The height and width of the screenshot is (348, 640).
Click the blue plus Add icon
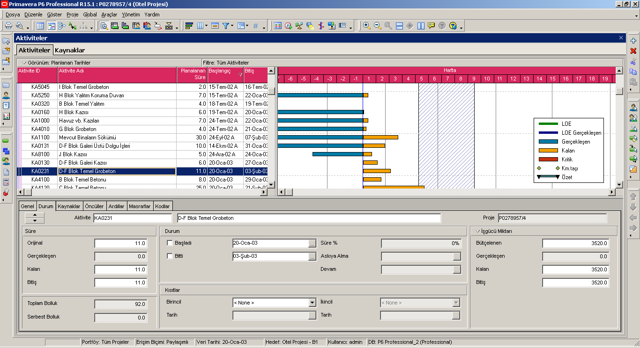click(633, 41)
